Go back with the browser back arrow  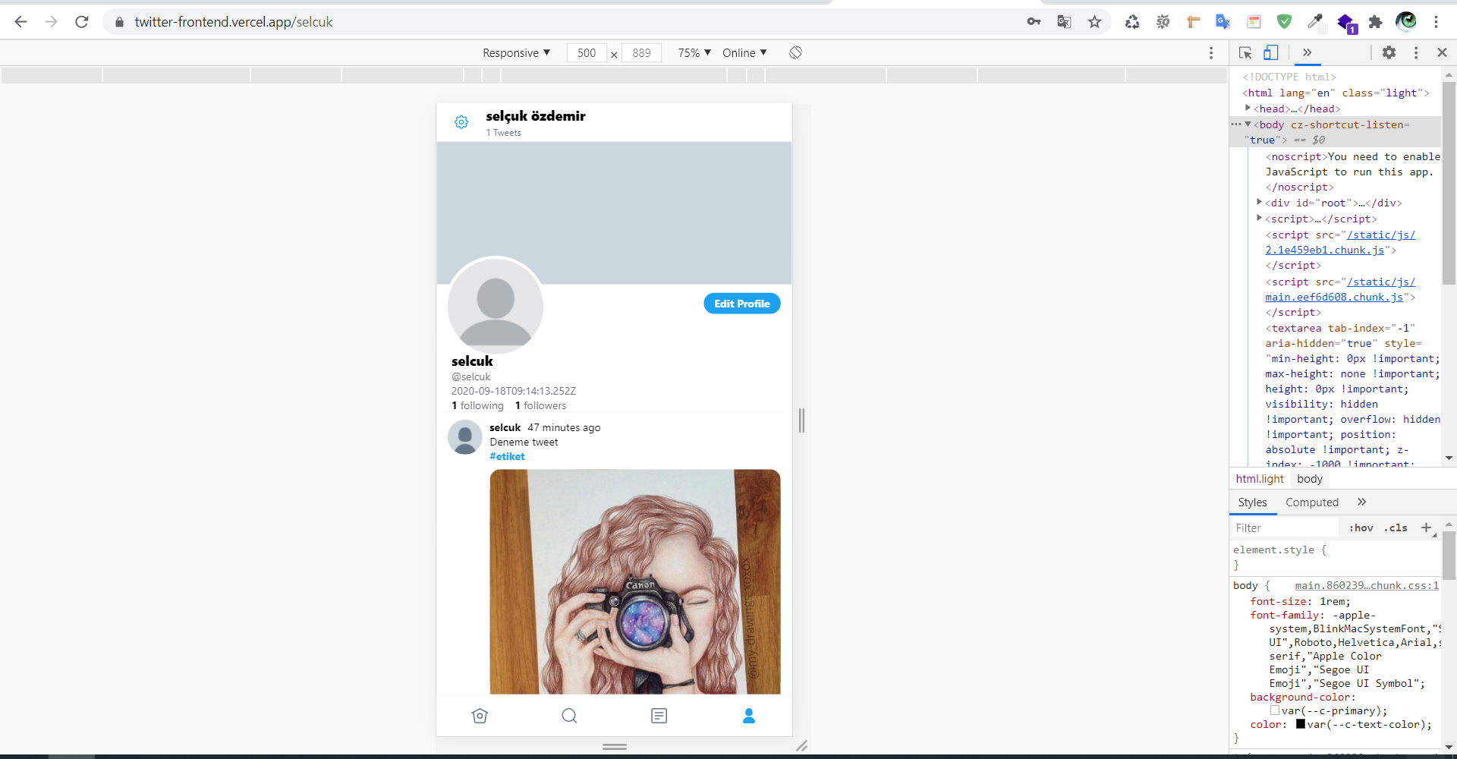tap(20, 22)
